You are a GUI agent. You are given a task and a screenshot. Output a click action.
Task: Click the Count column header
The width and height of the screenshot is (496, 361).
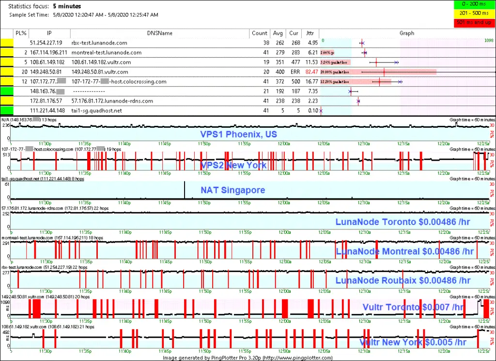tap(260, 33)
